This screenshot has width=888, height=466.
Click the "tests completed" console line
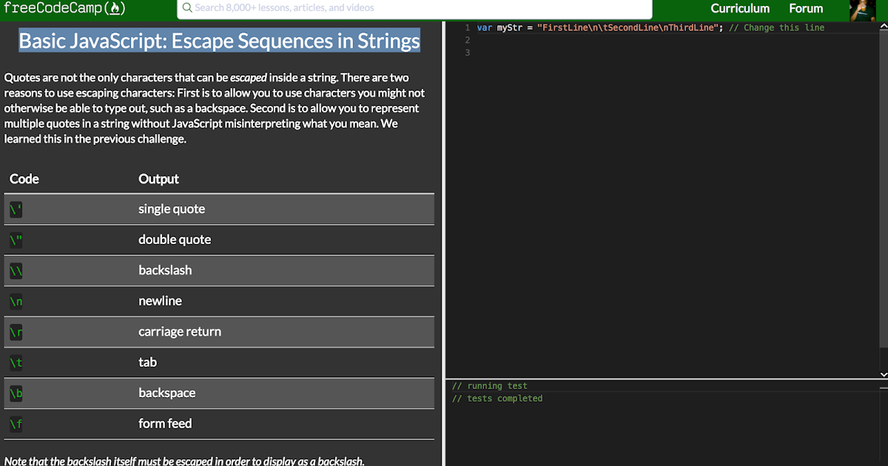point(497,399)
